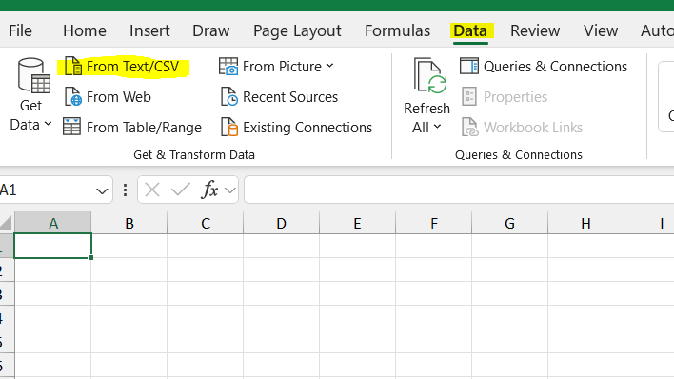Click the From Text/CSV label
This screenshot has height=379, width=674.
pos(133,67)
